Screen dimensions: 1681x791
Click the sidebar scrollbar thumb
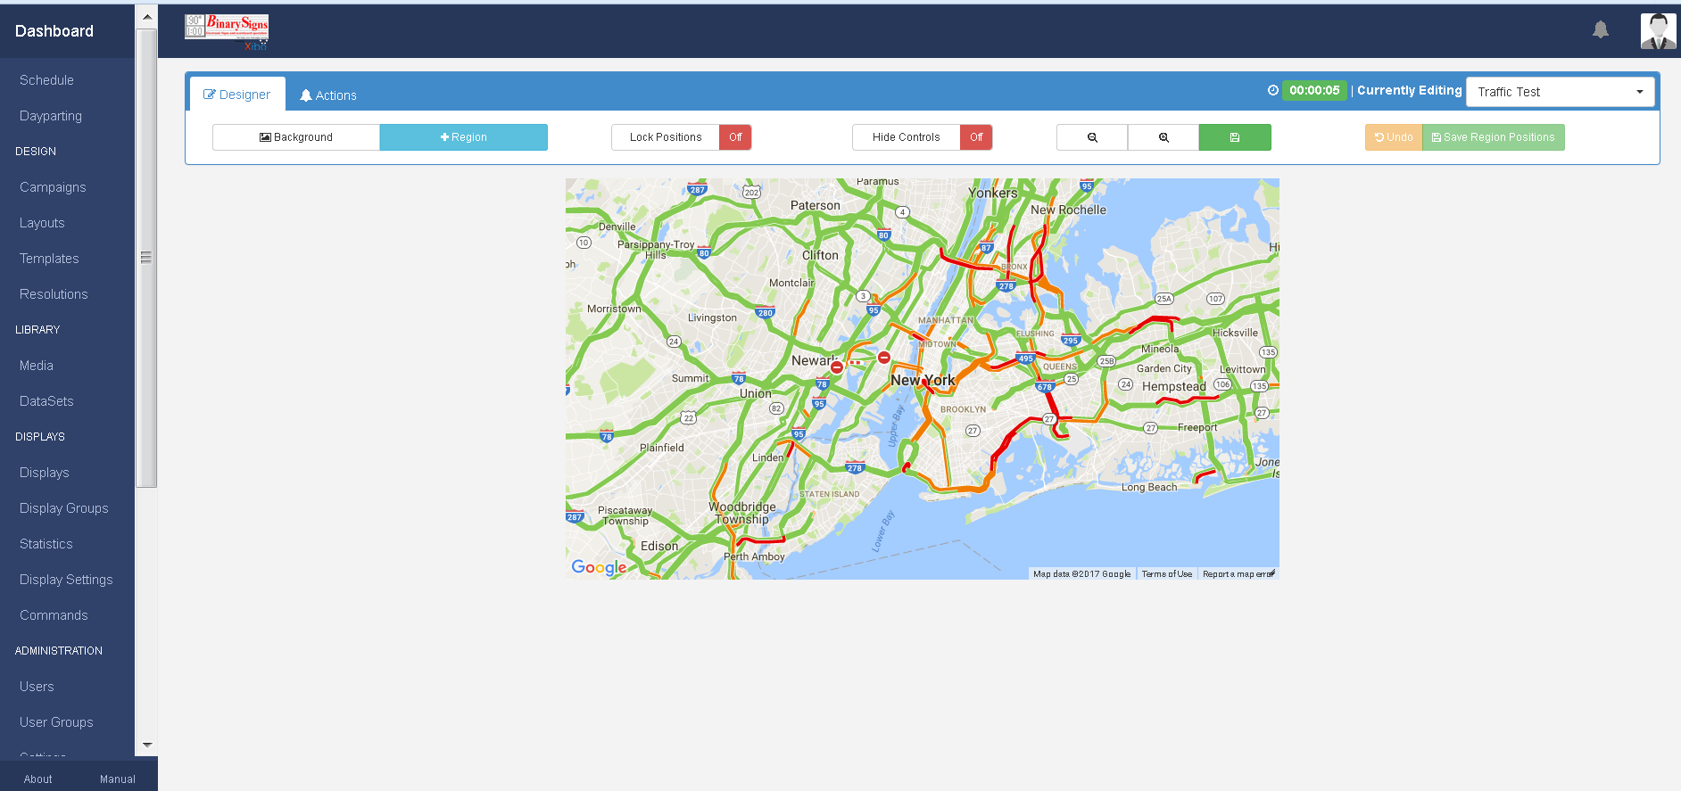pos(146,258)
